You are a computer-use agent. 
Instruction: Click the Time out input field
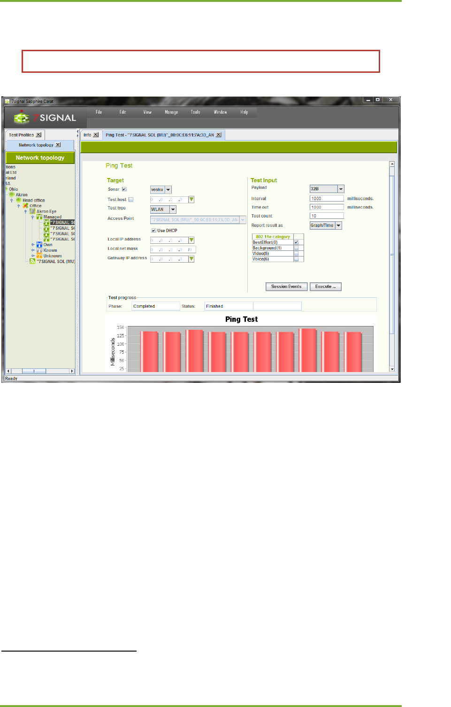tap(327, 207)
